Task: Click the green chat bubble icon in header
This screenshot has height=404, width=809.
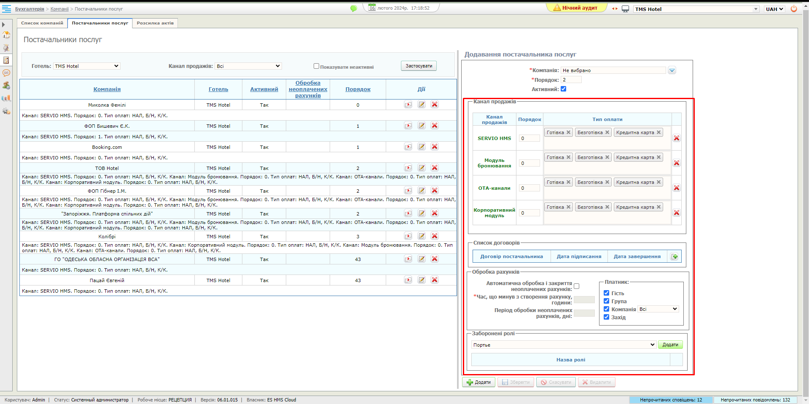Action: tap(354, 8)
